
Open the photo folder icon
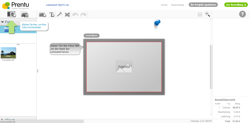(x=25, y=14)
